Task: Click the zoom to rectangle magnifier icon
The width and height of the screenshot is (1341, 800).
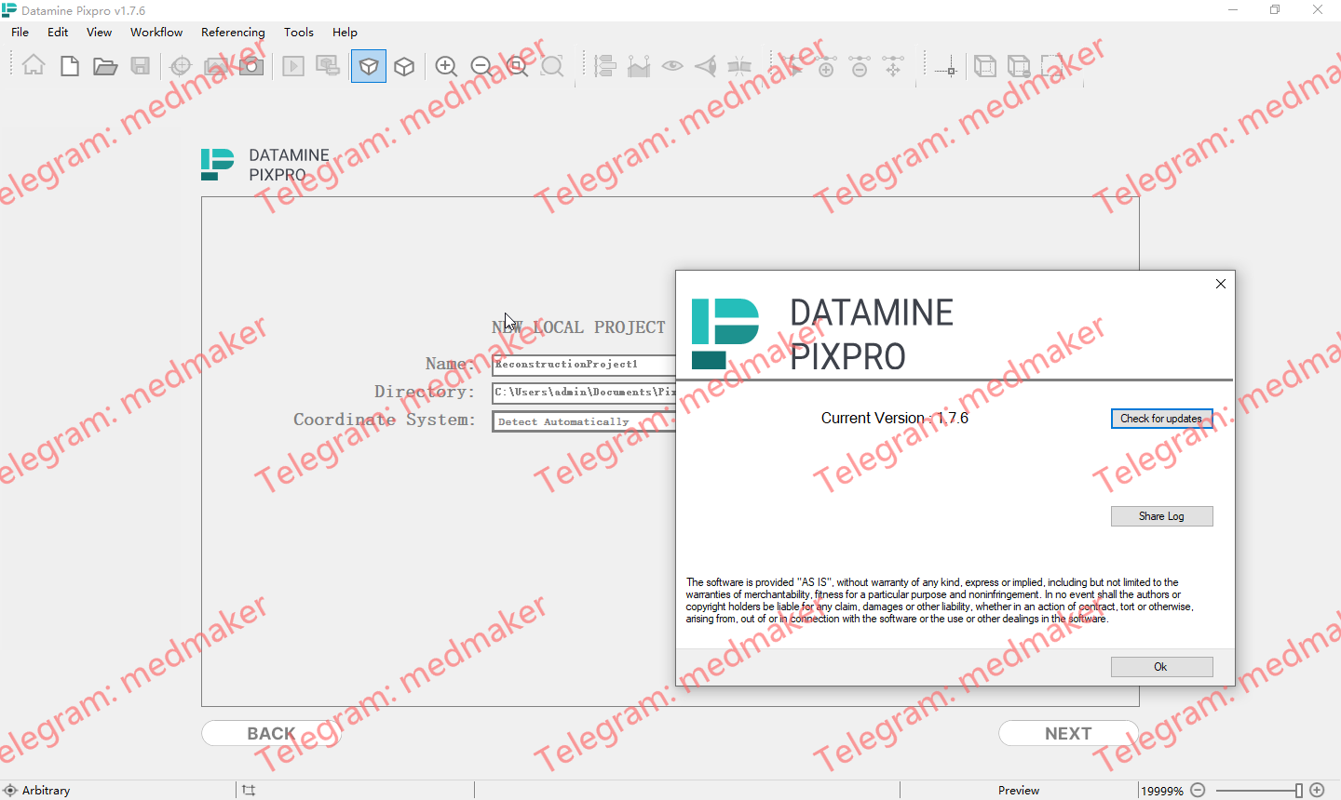Action: pyautogui.click(x=518, y=66)
